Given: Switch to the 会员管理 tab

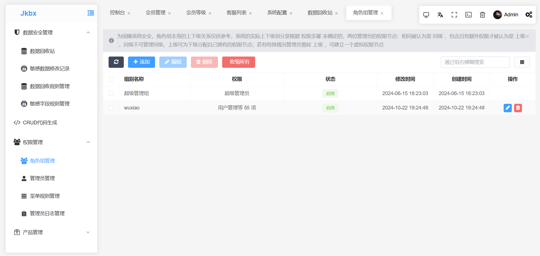Looking at the screenshot, I should [155, 13].
